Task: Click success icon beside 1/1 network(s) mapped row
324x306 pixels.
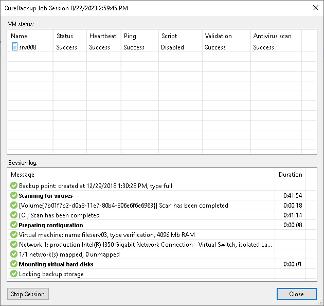Action: point(14,254)
